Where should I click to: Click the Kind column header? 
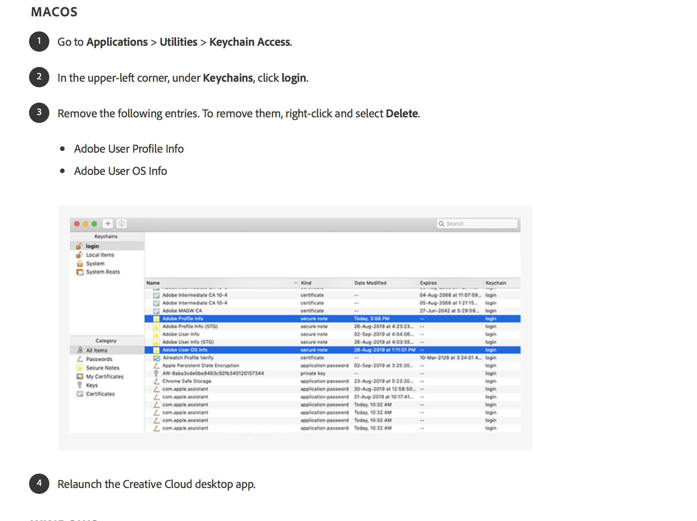coord(306,283)
